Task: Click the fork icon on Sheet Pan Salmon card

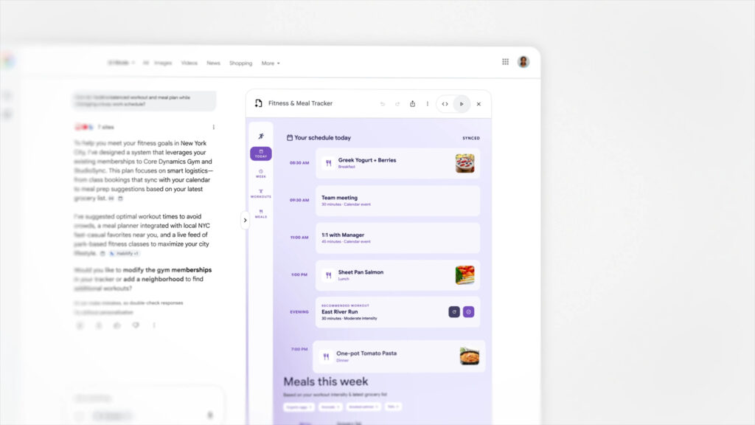Action: coord(328,275)
